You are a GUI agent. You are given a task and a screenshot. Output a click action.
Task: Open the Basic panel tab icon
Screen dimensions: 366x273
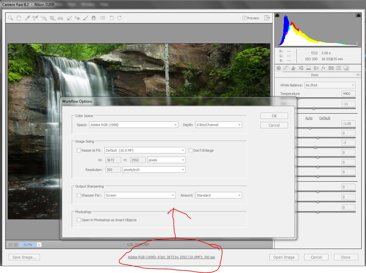[278, 68]
